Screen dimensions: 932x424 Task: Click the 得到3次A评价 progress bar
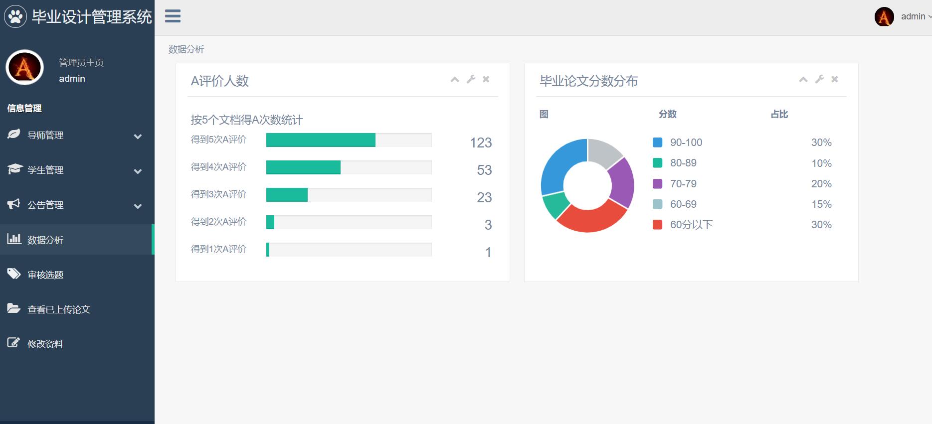click(349, 195)
